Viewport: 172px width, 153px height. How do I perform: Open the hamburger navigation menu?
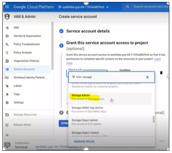pyautogui.click(x=7, y=7)
